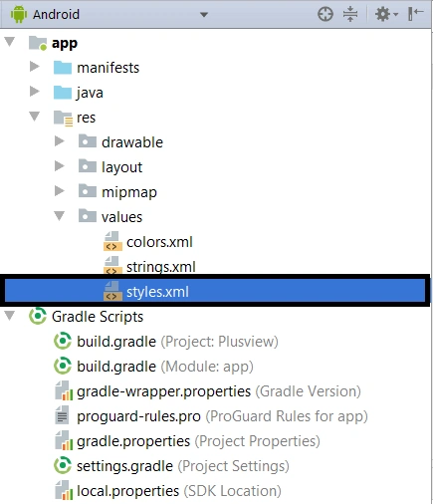Collapse the Gradle Scripts section
The width and height of the screenshot is (433, 504).
coord(10,316)
